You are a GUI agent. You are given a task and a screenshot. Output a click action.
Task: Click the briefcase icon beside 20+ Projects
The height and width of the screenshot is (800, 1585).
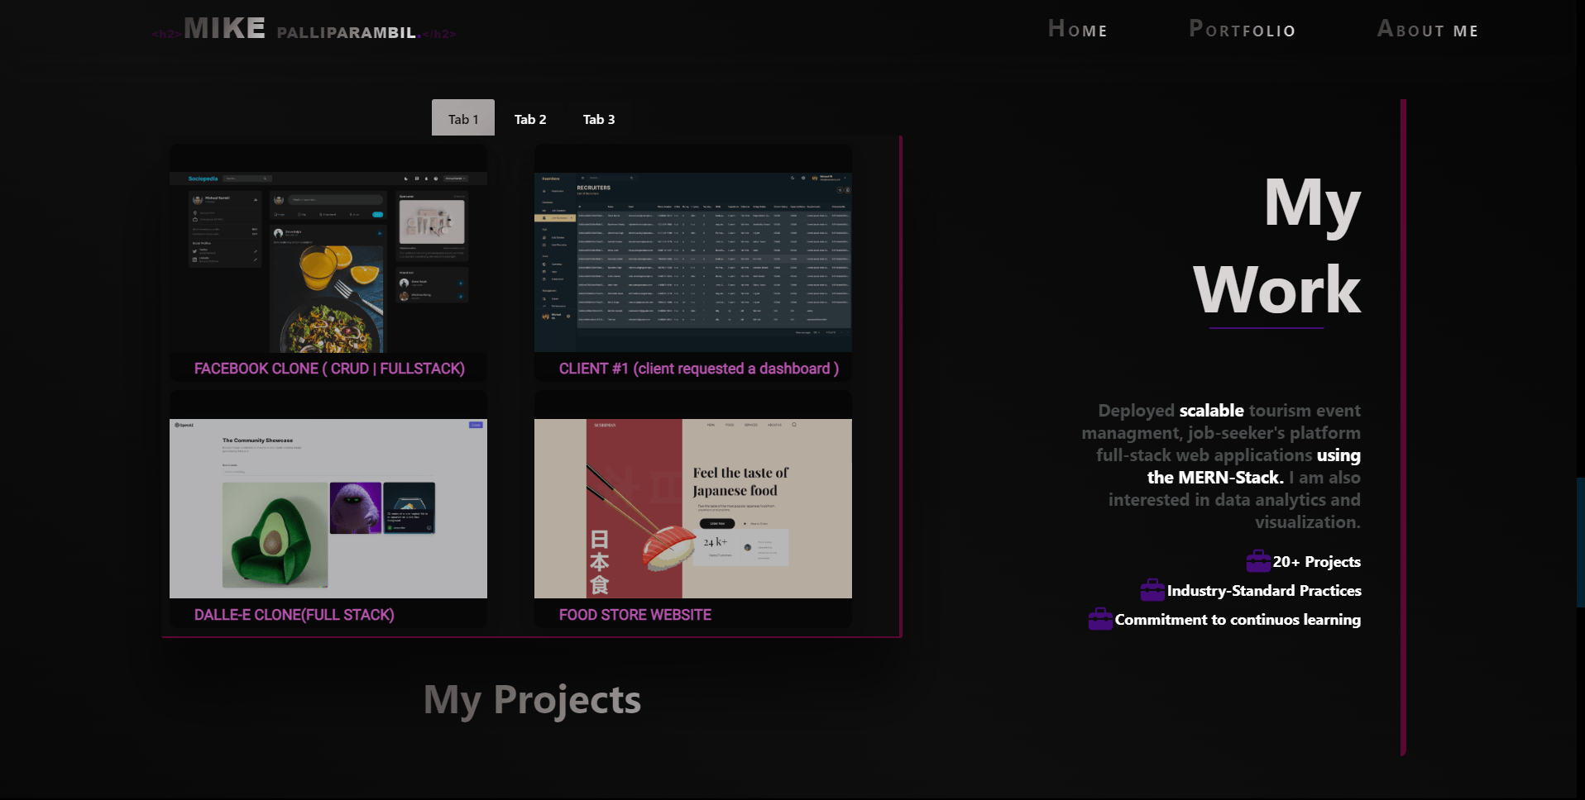click(1258, 560)
